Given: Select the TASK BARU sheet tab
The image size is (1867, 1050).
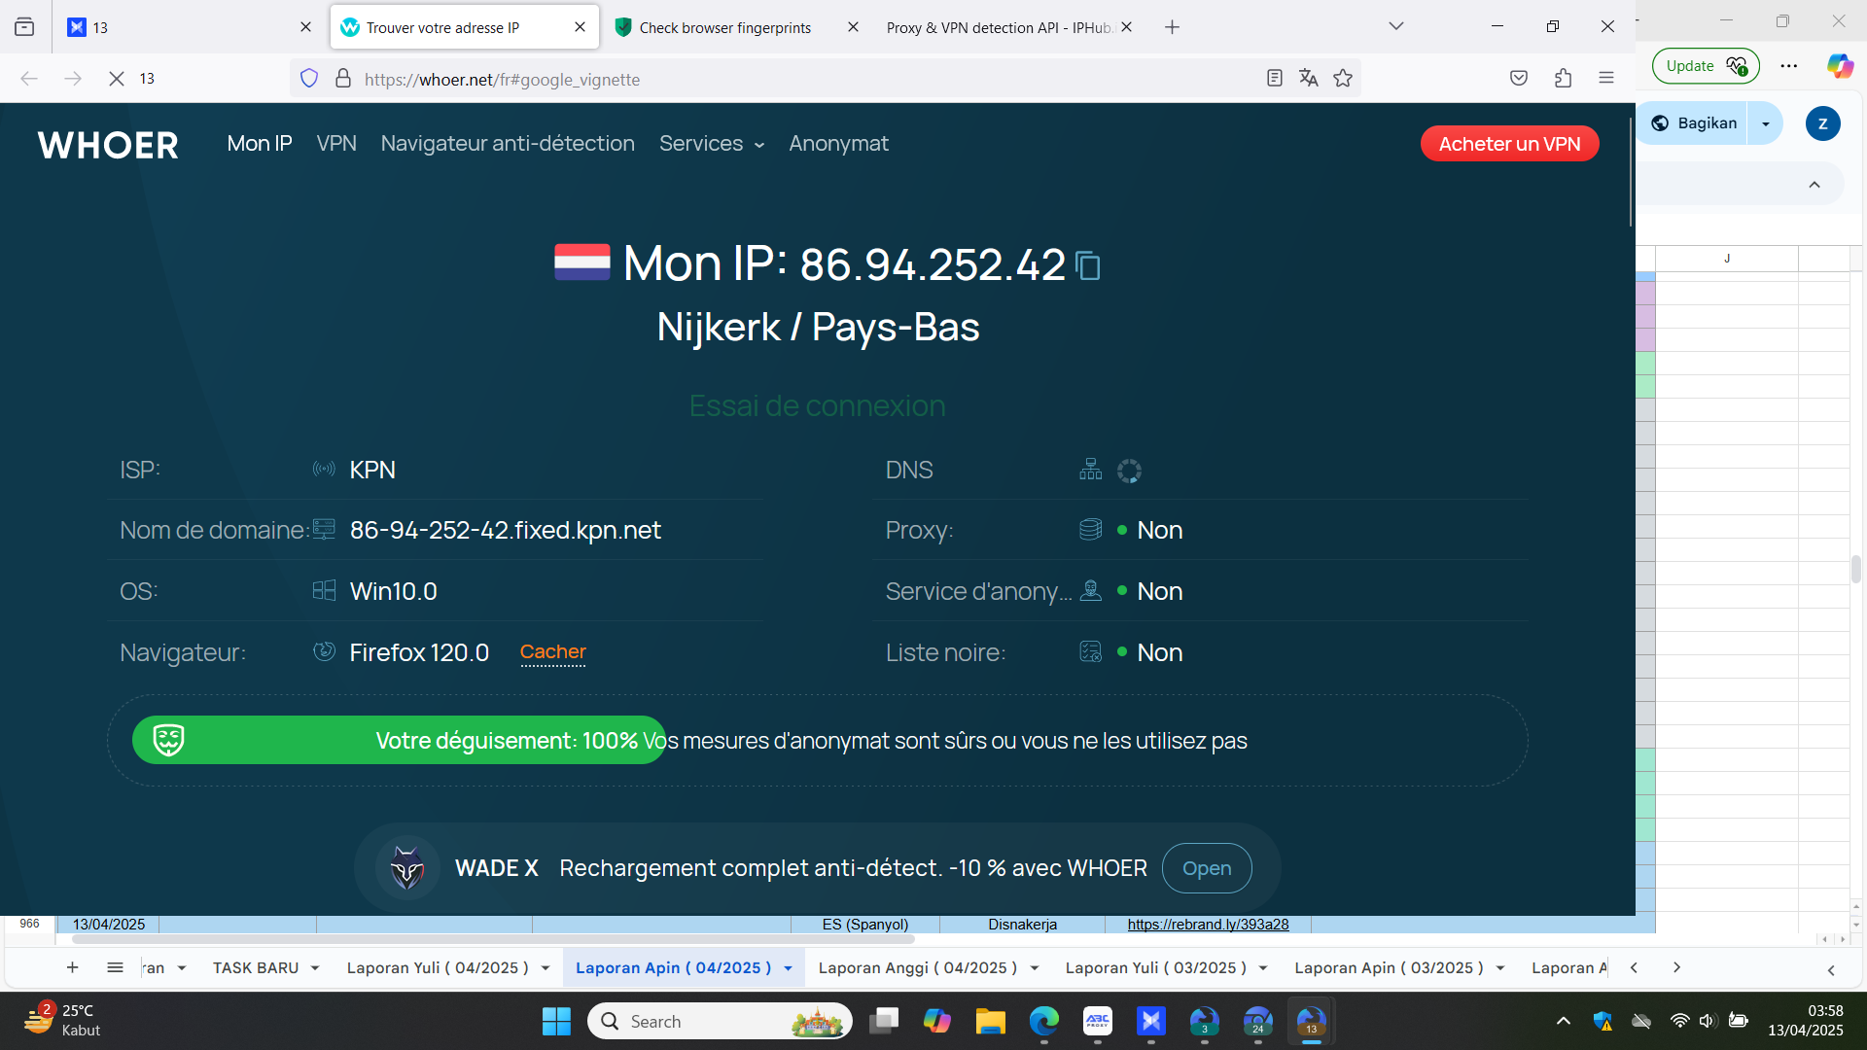Looking at the screenshot, I should (x=256, y=968).
